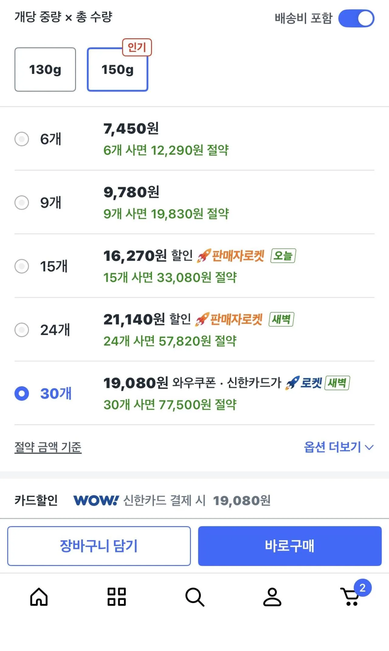The height and width of the screenshot is (651, 389).
Task: Select the 130g weight option
Action: point(45,69)
